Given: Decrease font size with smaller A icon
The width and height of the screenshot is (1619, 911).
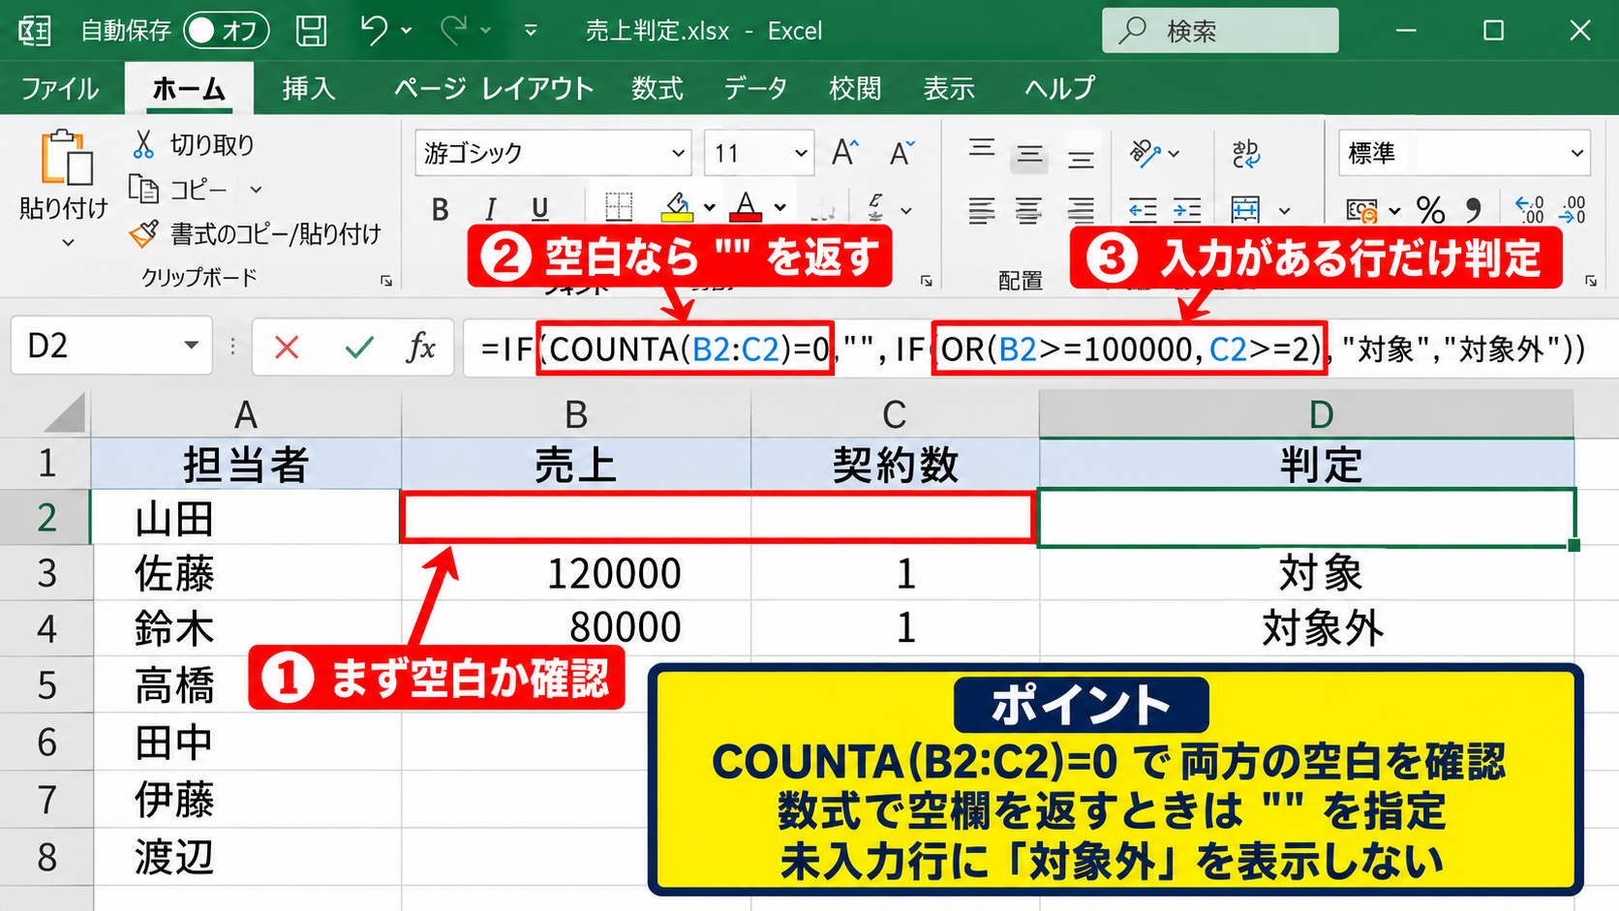Looking at the screenshot, I should point(901,153).
